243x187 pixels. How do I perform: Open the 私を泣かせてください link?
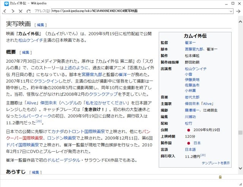pyautogui.click(x=106, y=103)
